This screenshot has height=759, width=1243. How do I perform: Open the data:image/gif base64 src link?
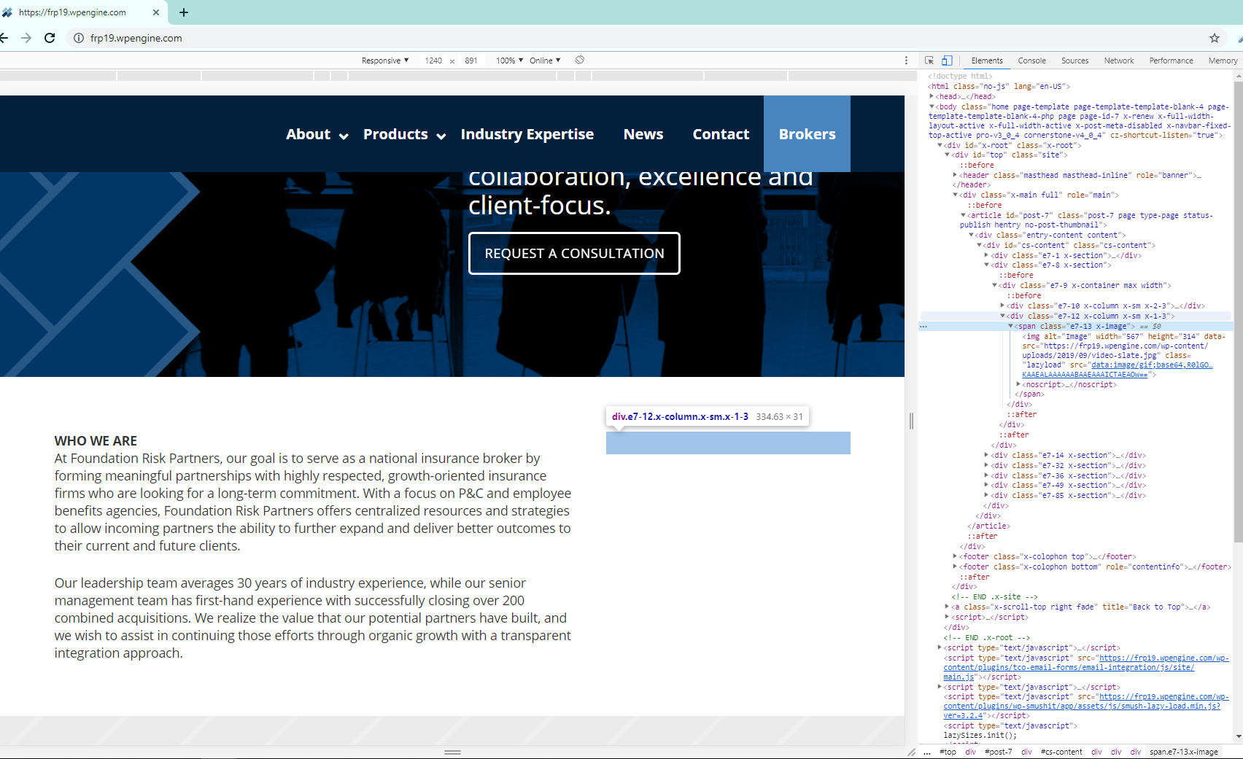coord(1118,370)
